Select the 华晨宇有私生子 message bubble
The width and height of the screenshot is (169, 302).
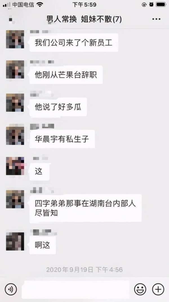pyautogui.click(x=62, y=139)
